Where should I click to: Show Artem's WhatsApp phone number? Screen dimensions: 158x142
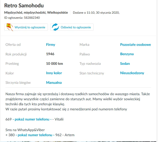pyautogui.click(x=35, y=135)
